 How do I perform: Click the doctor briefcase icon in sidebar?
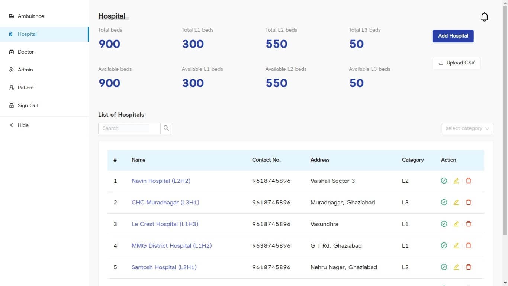11,52
